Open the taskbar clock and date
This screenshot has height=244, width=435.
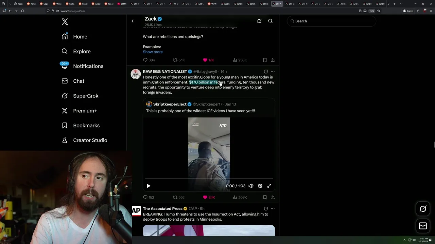pos(423,240)
